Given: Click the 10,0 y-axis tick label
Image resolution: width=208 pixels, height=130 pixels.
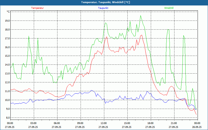Looking at the screenshot, I should coord(7,100).
